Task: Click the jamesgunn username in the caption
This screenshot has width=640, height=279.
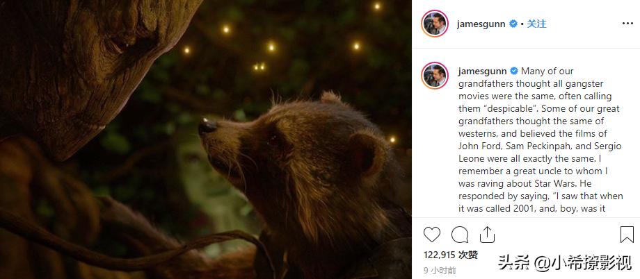Action: coord(482,71)
